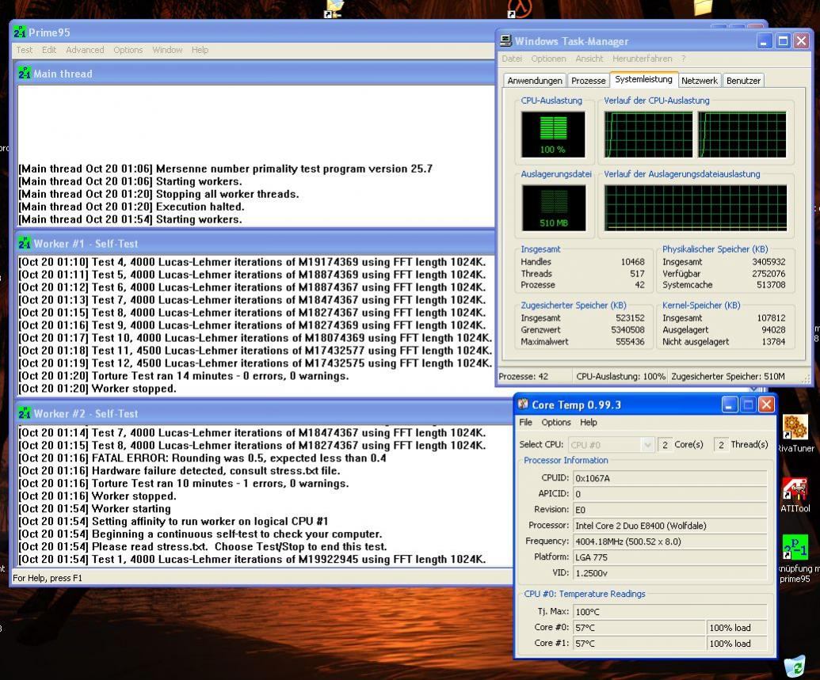This screenshot has height=680, width=820.
Task: Click Worker #1 Self-Test window icon
Action: pyautogui.click(x=24, y=243)
